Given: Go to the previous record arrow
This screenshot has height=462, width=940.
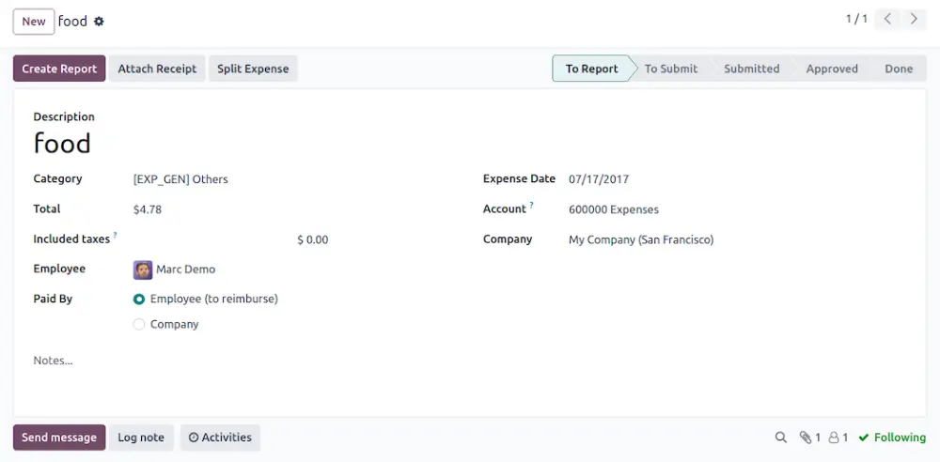Looking at the screenshot, I should click(x=887, y=19).
